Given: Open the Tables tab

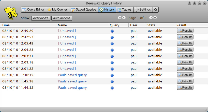Looking at the screenshot, I should [x=124, y=10].
